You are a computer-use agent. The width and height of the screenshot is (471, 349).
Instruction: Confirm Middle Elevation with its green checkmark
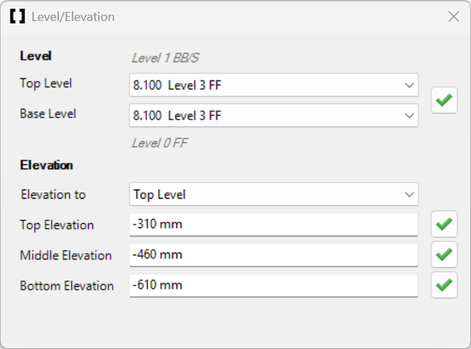(x=444, y=255)
